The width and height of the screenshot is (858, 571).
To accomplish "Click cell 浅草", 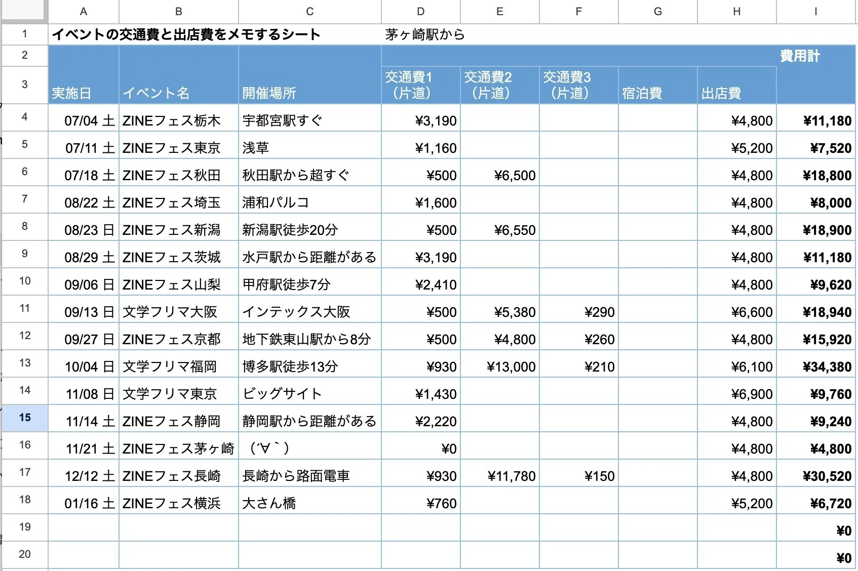I will [310, 145].
